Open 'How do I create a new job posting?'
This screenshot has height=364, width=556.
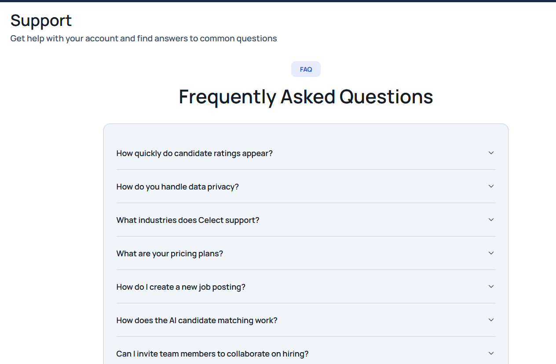coord(181,287)
